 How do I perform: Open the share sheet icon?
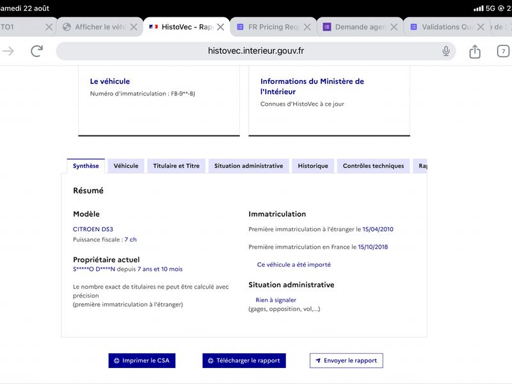(x=474, y=51)
